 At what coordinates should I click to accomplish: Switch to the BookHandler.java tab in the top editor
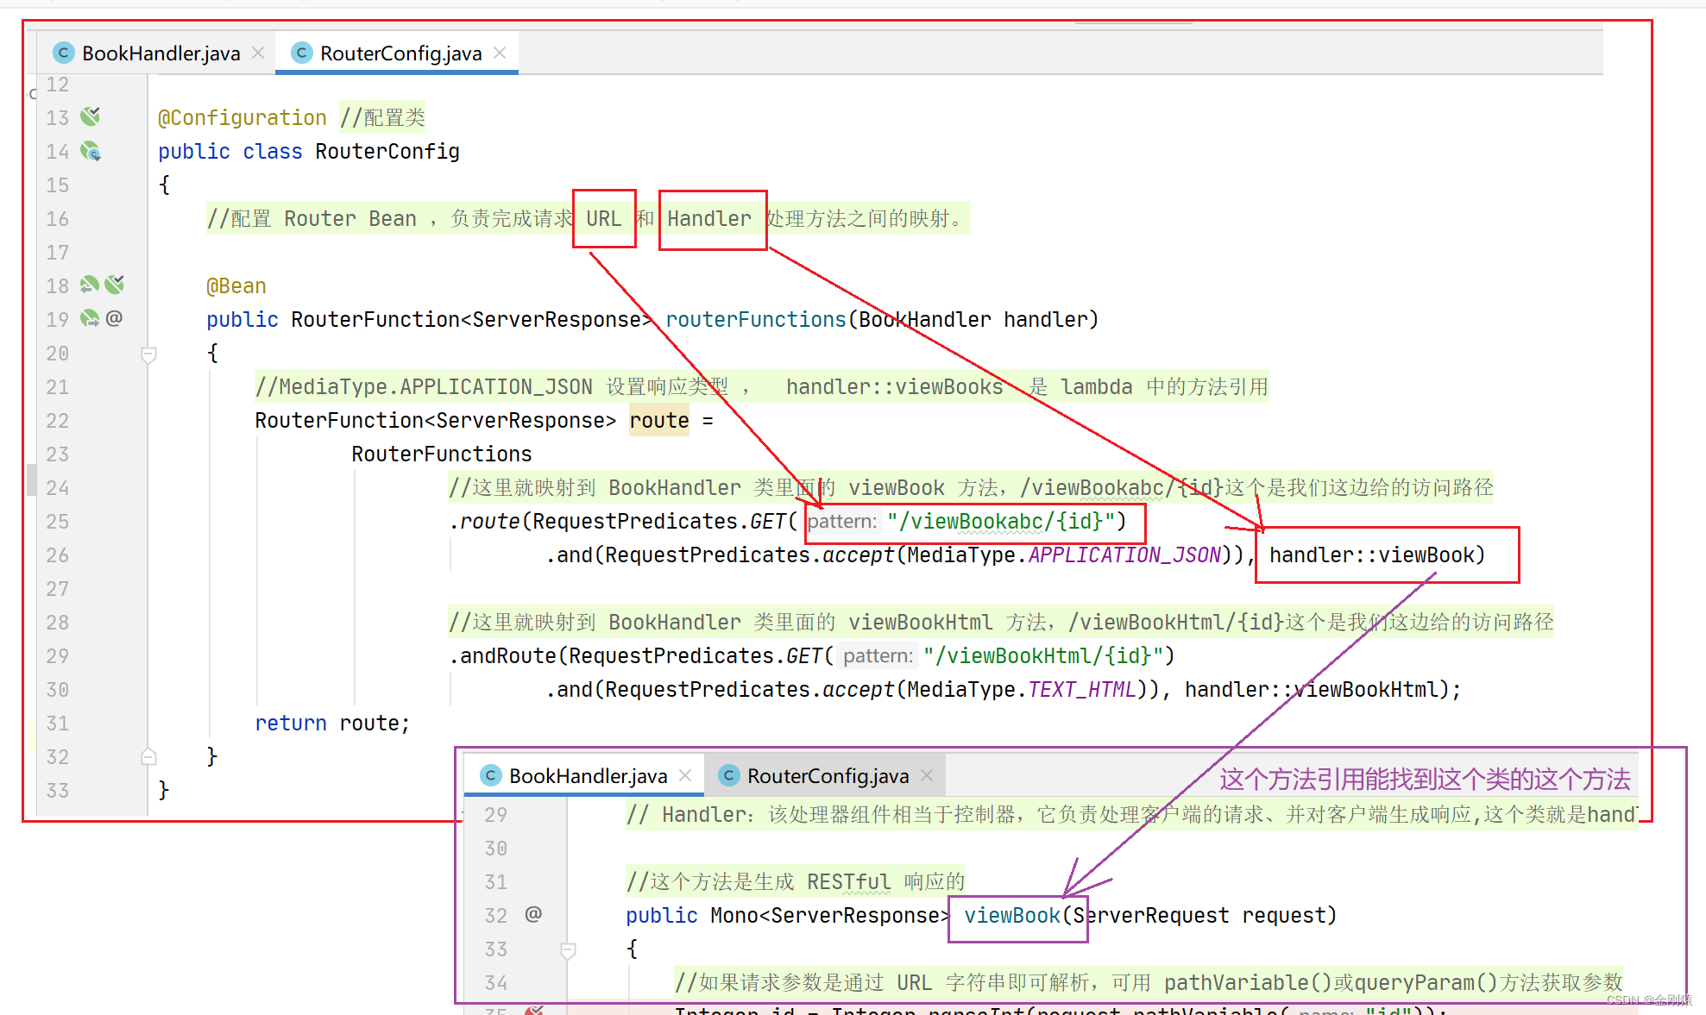(161, 53)
